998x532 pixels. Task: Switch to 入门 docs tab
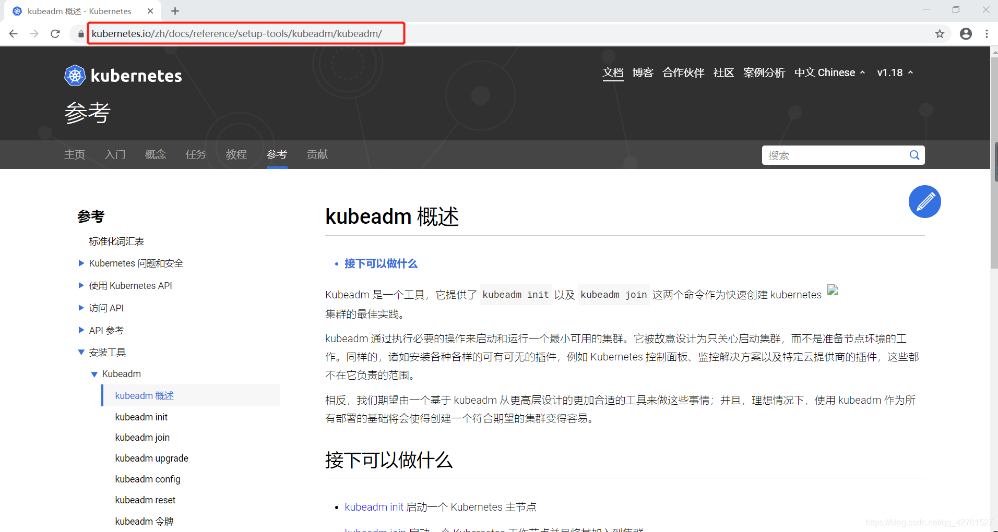tap(115, 154)
